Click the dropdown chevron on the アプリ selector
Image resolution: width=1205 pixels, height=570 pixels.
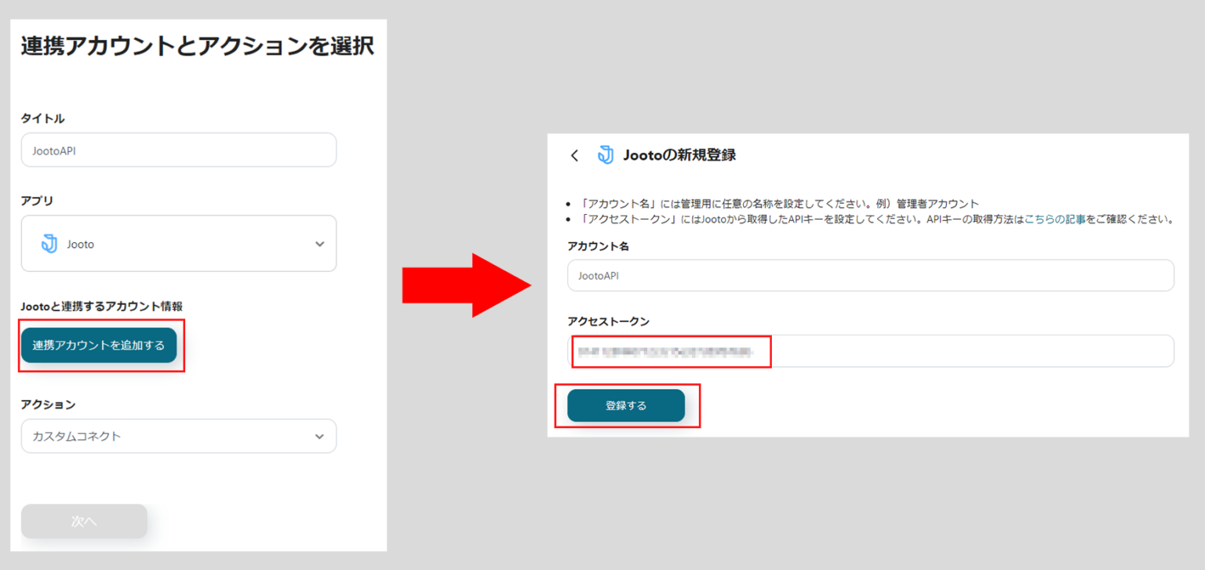pyautogui.click(x=320, y=243)
